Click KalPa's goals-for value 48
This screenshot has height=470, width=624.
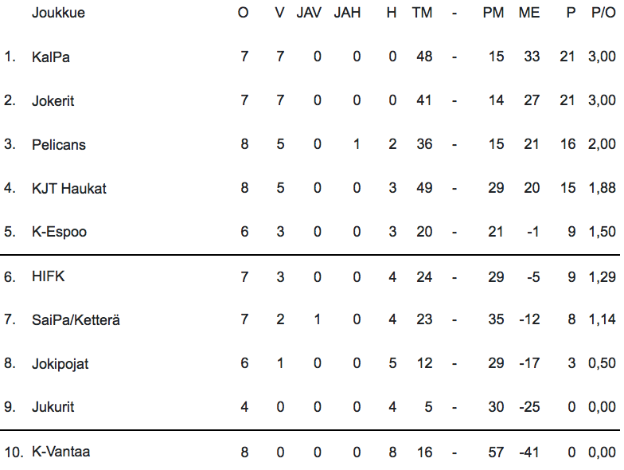pos(424,57)
